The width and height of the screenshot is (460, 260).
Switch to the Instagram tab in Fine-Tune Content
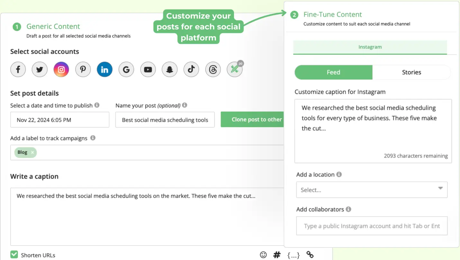click(370, 47)
